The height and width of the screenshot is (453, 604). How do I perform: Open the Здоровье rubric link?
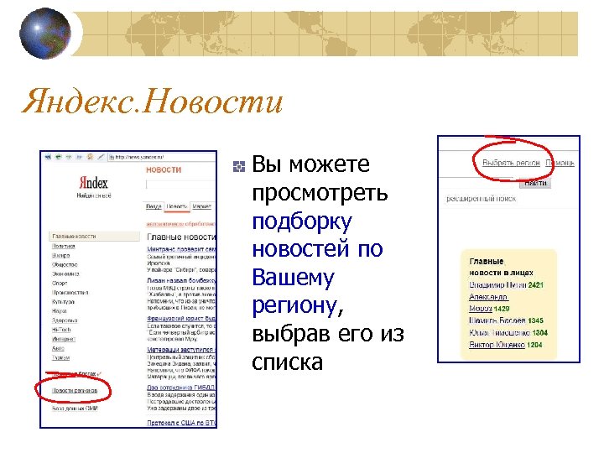pyautogui.click(x=65, y=320)
